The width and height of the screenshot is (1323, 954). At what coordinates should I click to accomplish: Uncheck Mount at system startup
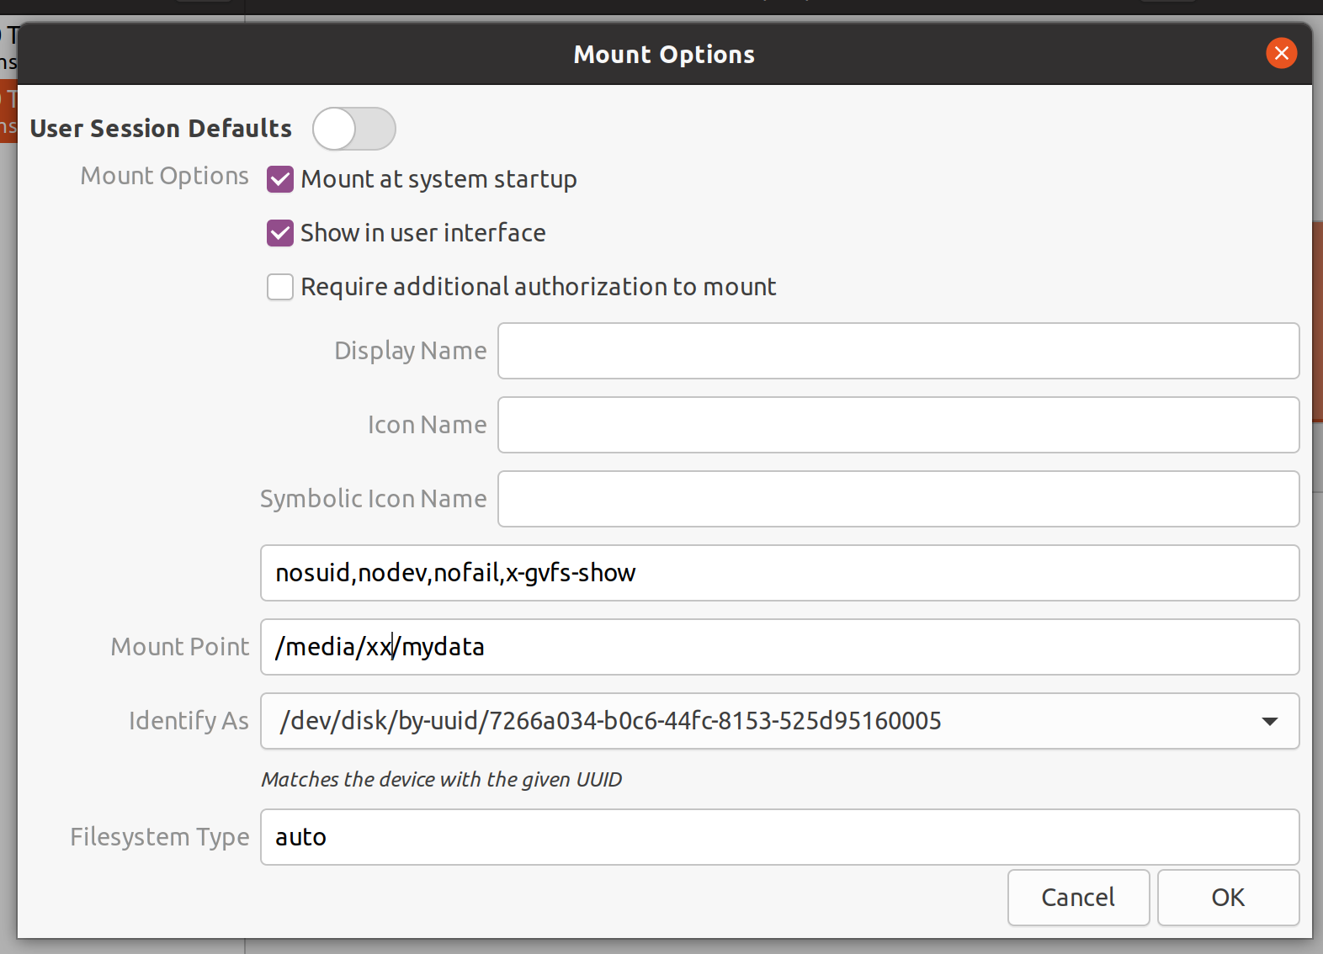point(280,179)
